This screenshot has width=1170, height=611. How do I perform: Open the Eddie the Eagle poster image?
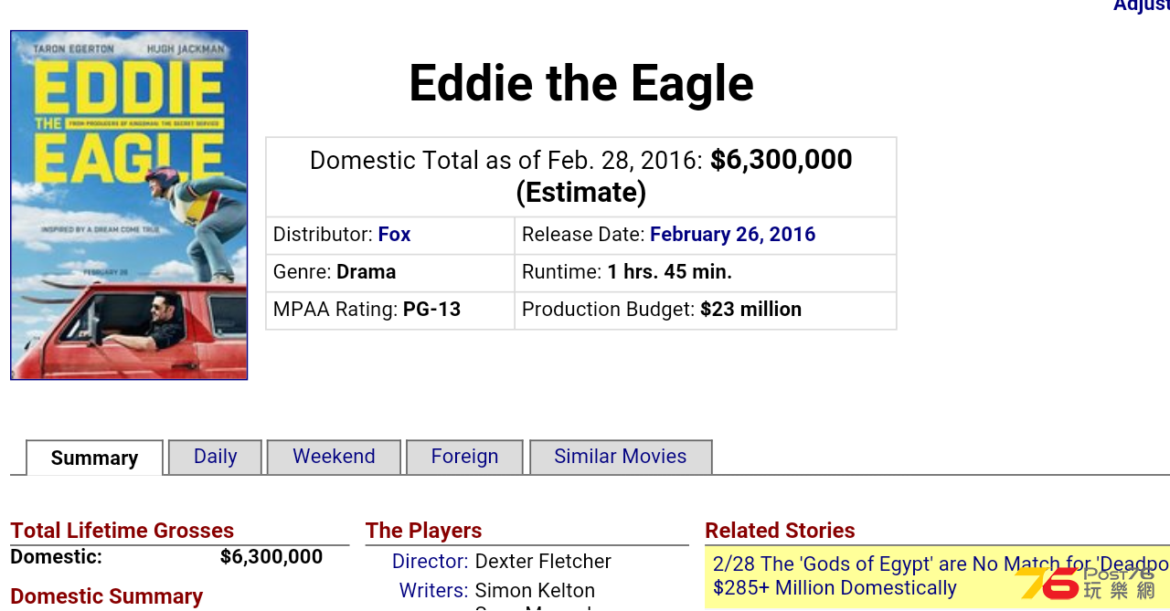point(129,205)
